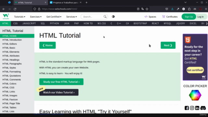Open W3Schools LinkedIn icon
The height and width of the screenshot is (117, 208).
(197, 108)
